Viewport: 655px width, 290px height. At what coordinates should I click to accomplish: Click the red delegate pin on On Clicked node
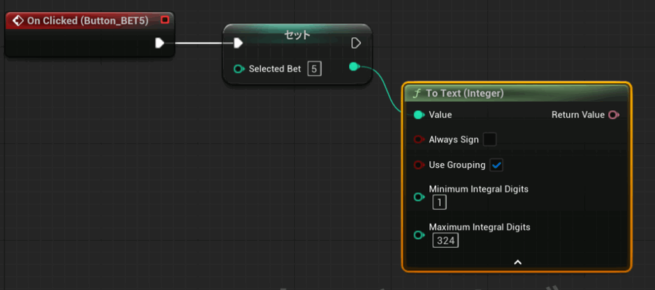(165, 20)
